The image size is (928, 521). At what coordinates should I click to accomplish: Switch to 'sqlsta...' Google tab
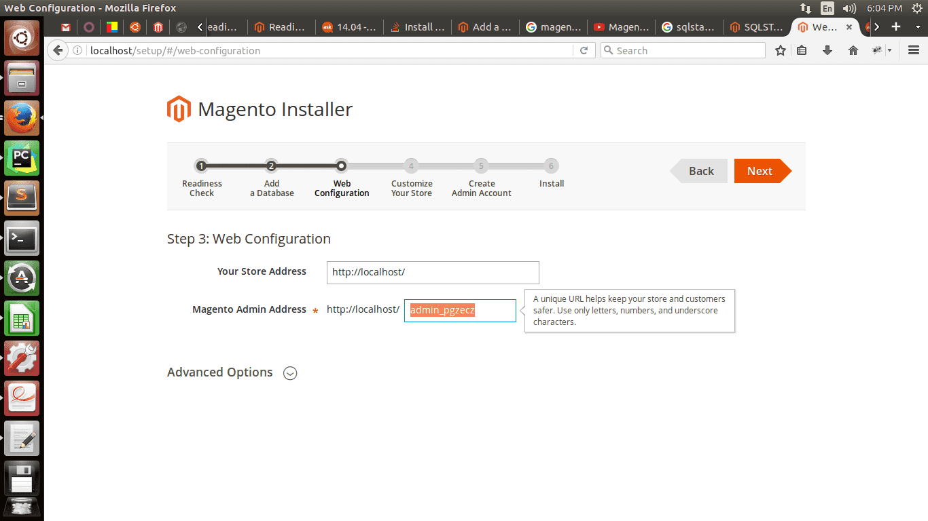click(690, 27)
